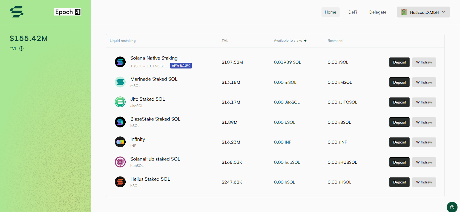This screenshot has height=212, width=460.
Task: Open the TVL info tooltip icon
Action: 22,49
